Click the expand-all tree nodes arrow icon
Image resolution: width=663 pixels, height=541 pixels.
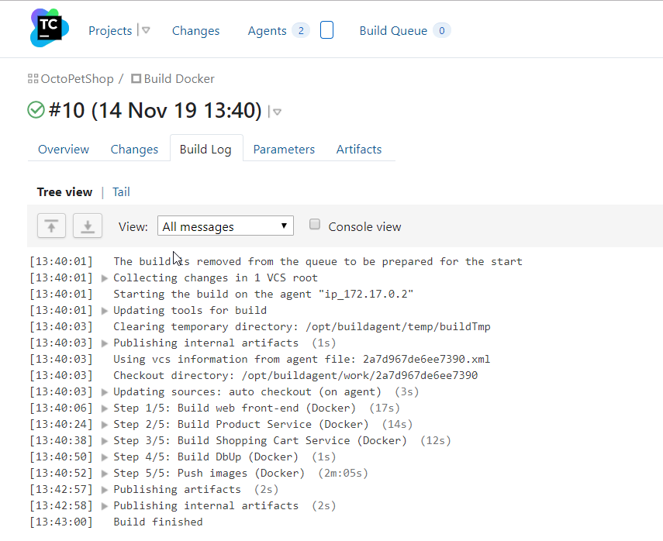coord(51,226)
